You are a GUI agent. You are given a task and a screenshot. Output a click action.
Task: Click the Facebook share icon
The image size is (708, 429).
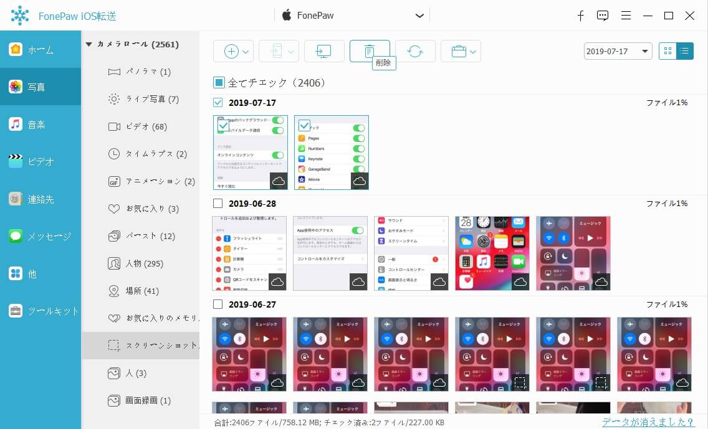tap(580, 16)
